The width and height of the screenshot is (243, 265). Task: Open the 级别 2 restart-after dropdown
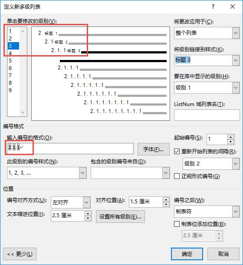click(x=236, y=164)
